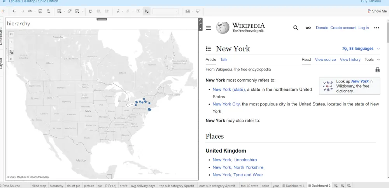Click the Show Mark Labels T icon
Screen dimensions: 389x188
point(138,11)
